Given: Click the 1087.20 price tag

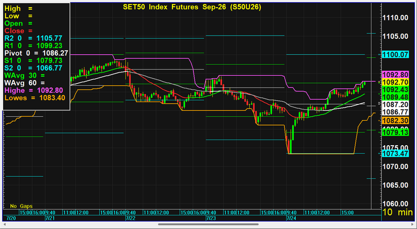Looking at the screenshot, I should (395, 104).
